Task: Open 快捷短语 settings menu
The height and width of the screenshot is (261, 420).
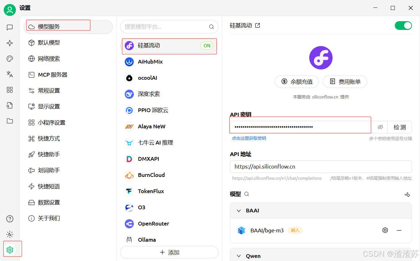Action: pyautogui.click(x=68, y=187)
